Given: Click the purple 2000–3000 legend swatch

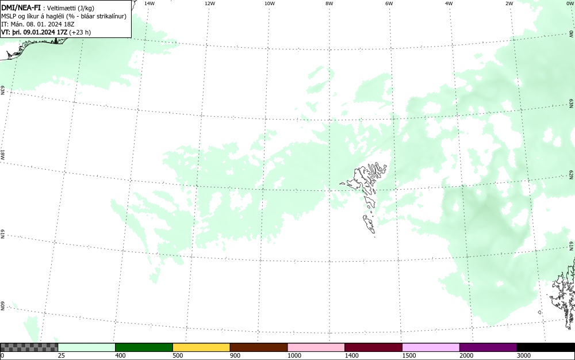Looking at the screenshot, I should pos(488,347).
